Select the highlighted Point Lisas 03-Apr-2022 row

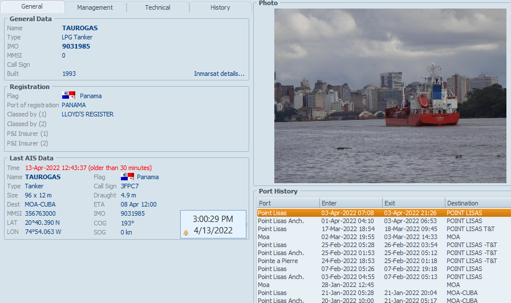(384, 213)
